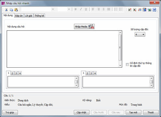Click the 'Nhập Media' button
The width and height of the screenshot is (161, 117).
click(x=84, y=27)
